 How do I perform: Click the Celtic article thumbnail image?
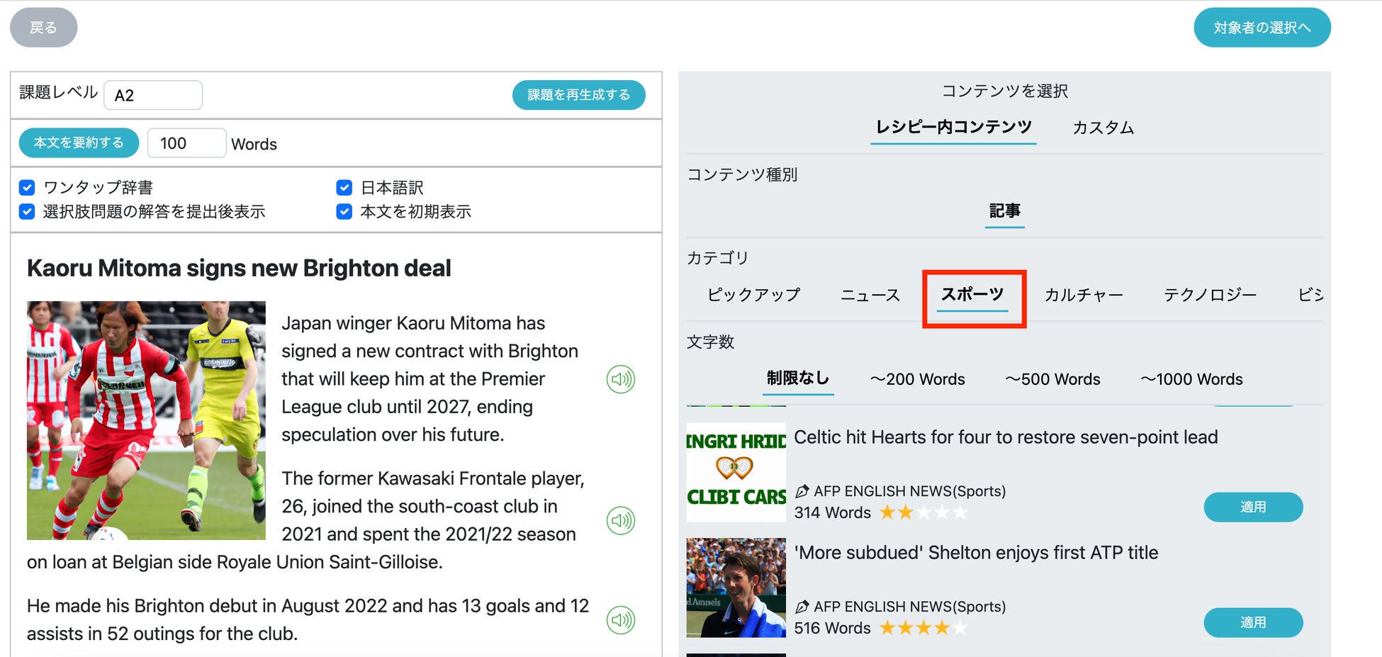click(736, 472)
